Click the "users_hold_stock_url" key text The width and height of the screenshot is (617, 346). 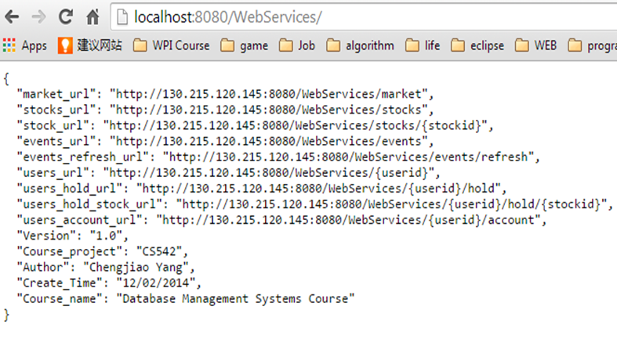point(89,204)
